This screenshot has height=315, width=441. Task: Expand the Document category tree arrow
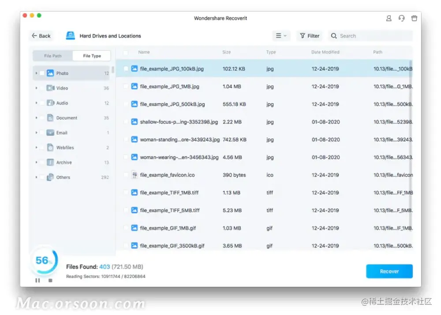pyautogui.click(x=36, y=118)
